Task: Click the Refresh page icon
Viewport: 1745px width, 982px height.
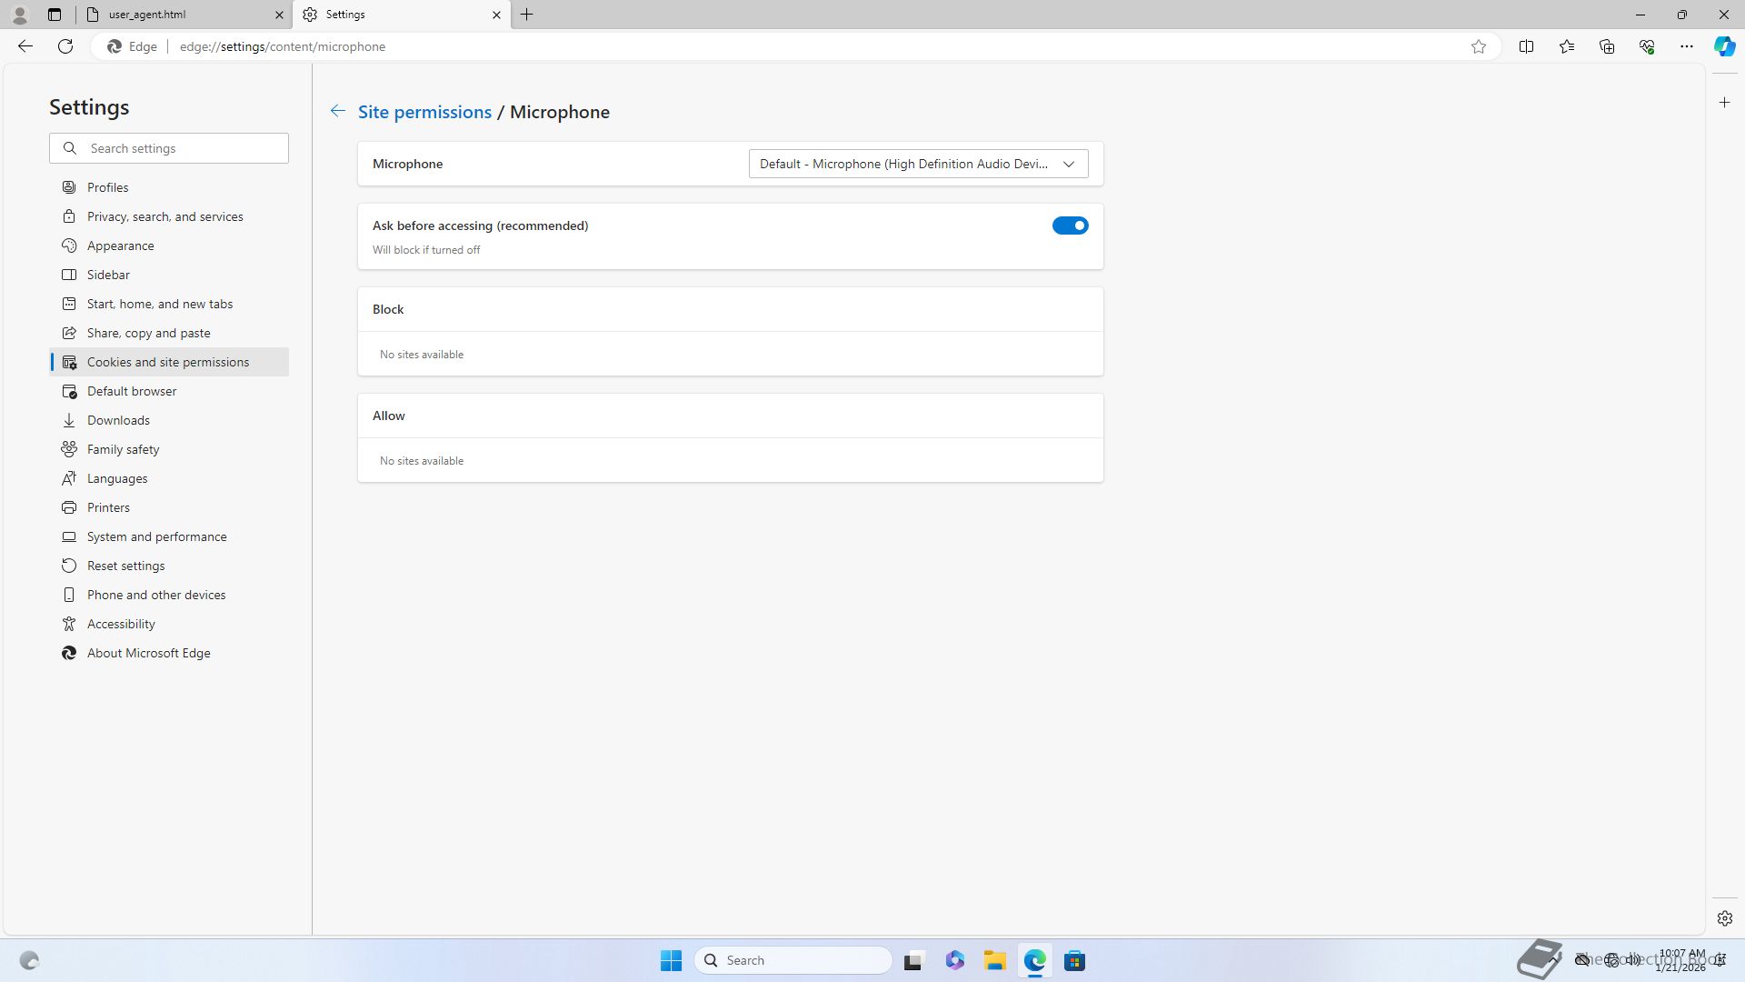Action: [65, 46]
